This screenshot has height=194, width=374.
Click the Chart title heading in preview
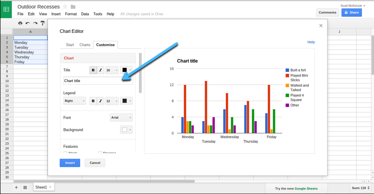(187, 61)
